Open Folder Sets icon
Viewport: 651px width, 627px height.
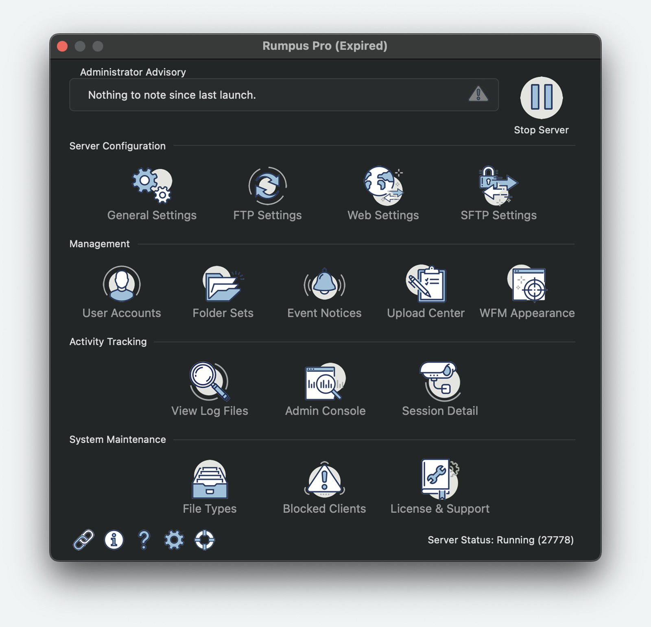click(x=223, y=284)
